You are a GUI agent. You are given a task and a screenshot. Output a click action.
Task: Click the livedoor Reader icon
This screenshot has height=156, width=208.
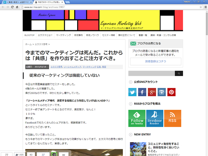155,118
